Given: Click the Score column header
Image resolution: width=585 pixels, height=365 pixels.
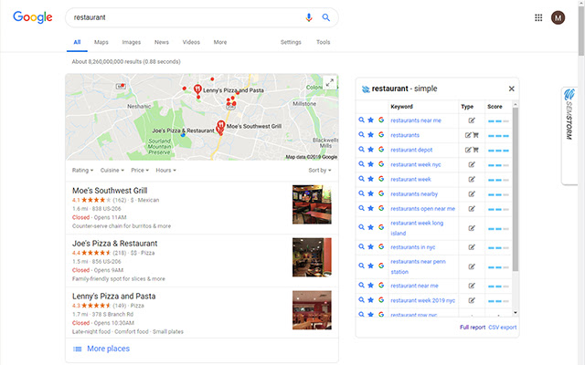Looking at the screenshot, I should pos(495,107).
